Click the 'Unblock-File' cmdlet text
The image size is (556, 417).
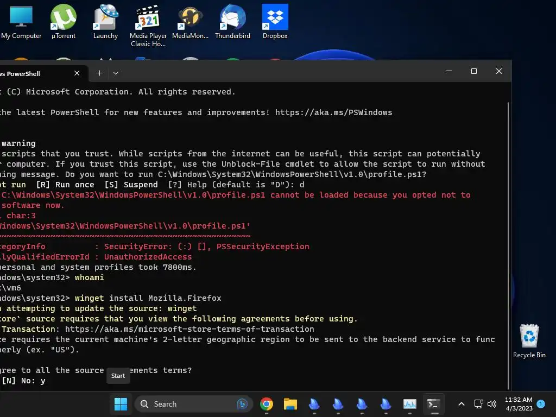pyautogui.click(x=251, y=164)
